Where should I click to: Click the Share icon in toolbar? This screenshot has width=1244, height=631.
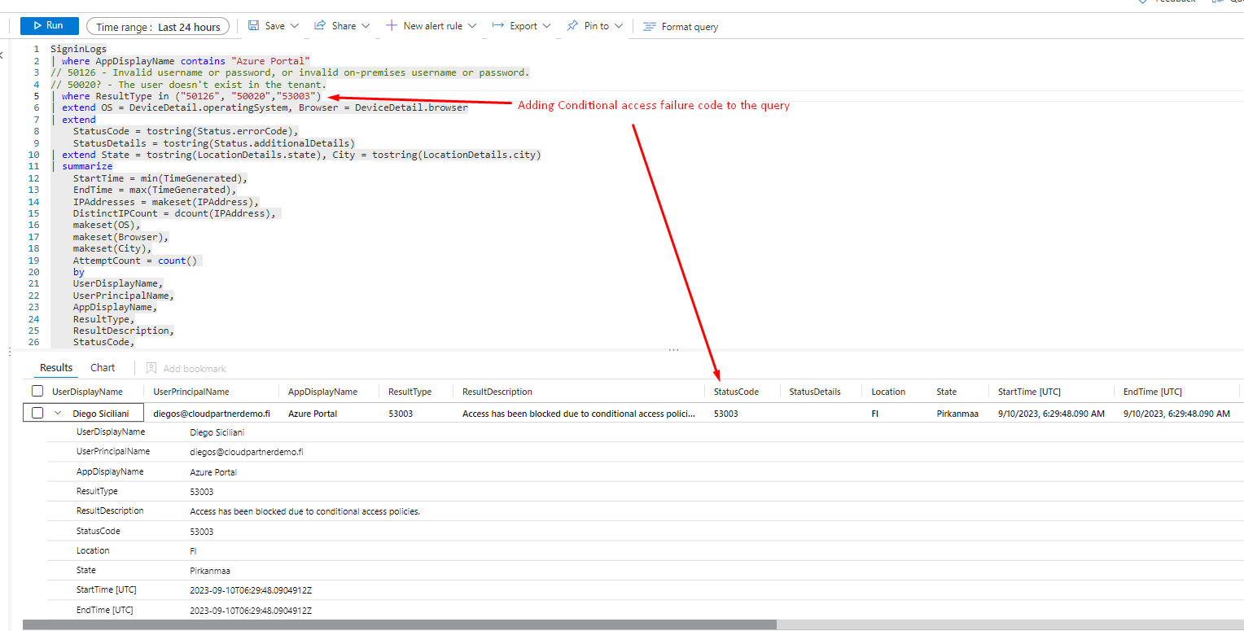(321, 26)
